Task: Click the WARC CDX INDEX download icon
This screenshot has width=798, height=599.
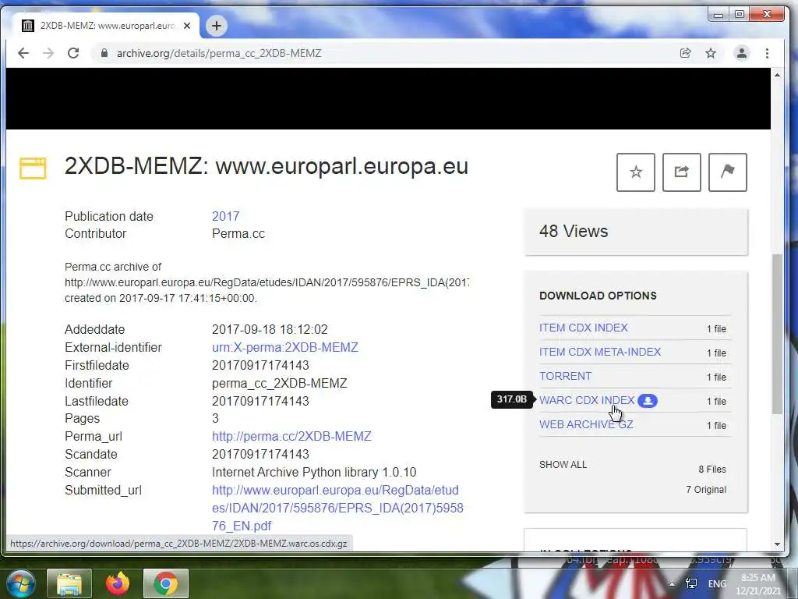Action: [x=648, y=401]
